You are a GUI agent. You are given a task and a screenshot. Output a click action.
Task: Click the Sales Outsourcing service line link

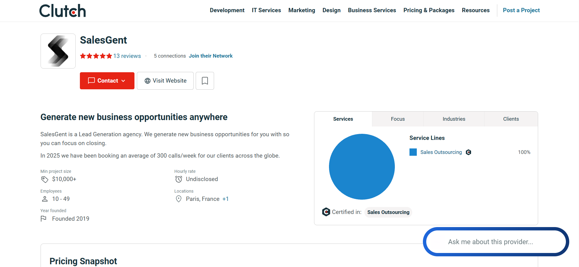(441, 152)
